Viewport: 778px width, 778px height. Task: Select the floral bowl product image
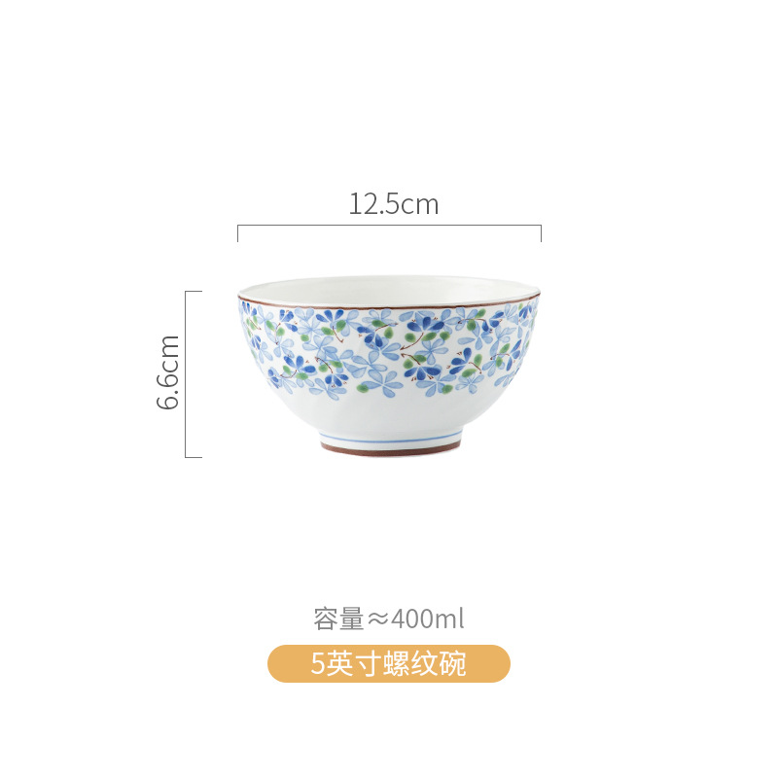[389, 367]
